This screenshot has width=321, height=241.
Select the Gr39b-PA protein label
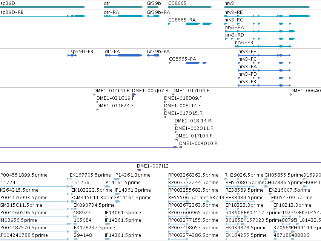(158, 52)
